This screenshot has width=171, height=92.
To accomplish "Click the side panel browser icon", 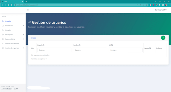I will coord(163,5).
